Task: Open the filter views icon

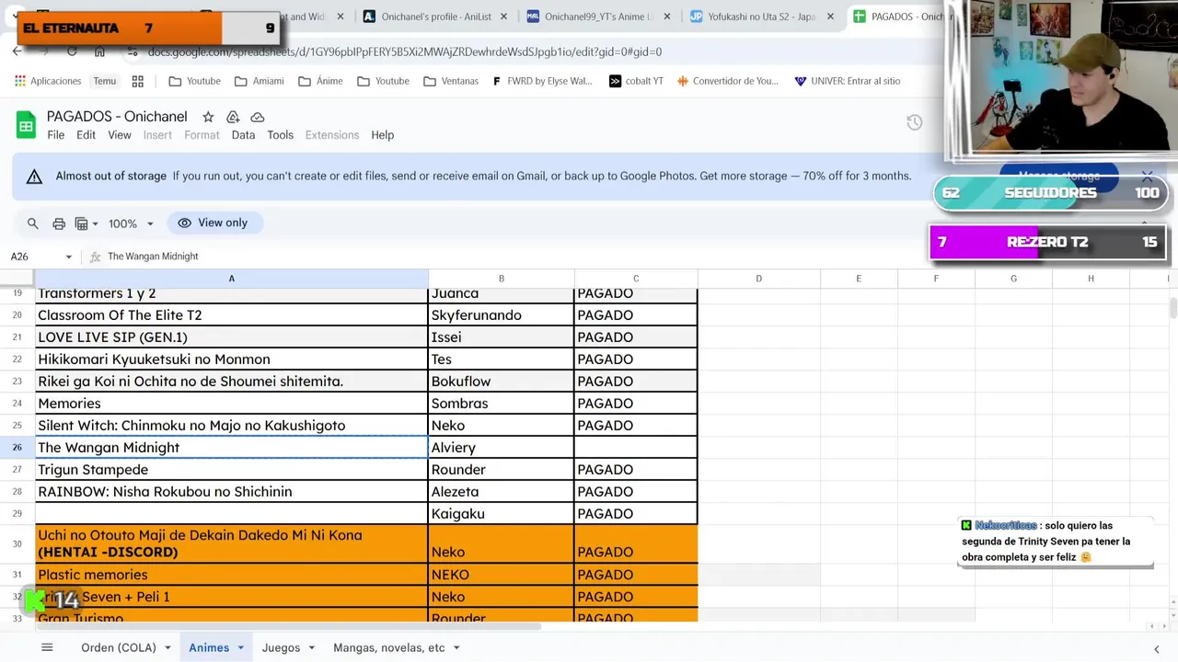Action: 81,223
